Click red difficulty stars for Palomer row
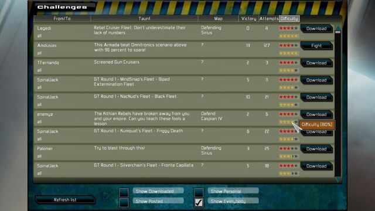This screenshot has width=375, height=211. point(288,148)
